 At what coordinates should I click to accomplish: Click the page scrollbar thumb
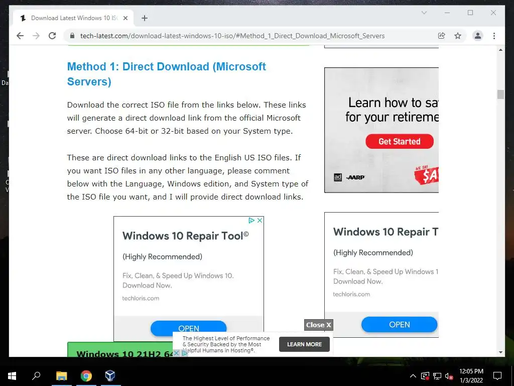point(500,94)
